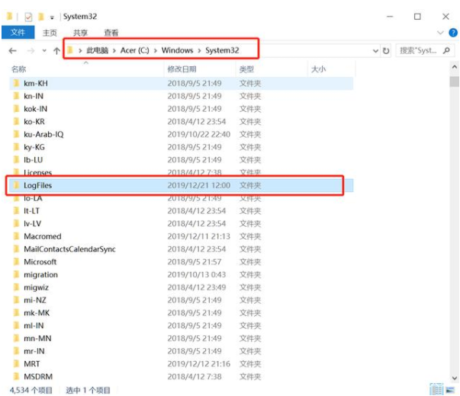Click the LogFiles folder icon
This screenshot has height=396, width=460.
tap(15, 185)
